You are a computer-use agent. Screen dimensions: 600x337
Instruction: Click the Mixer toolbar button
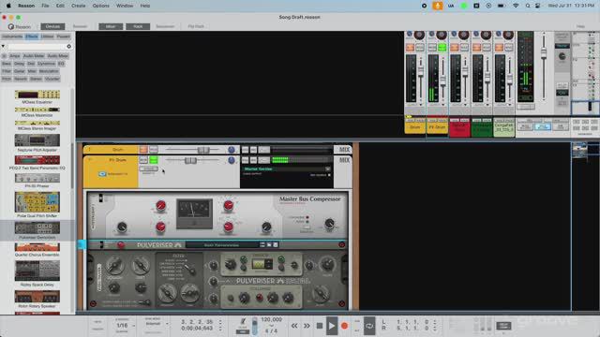[x=111, y=26]
